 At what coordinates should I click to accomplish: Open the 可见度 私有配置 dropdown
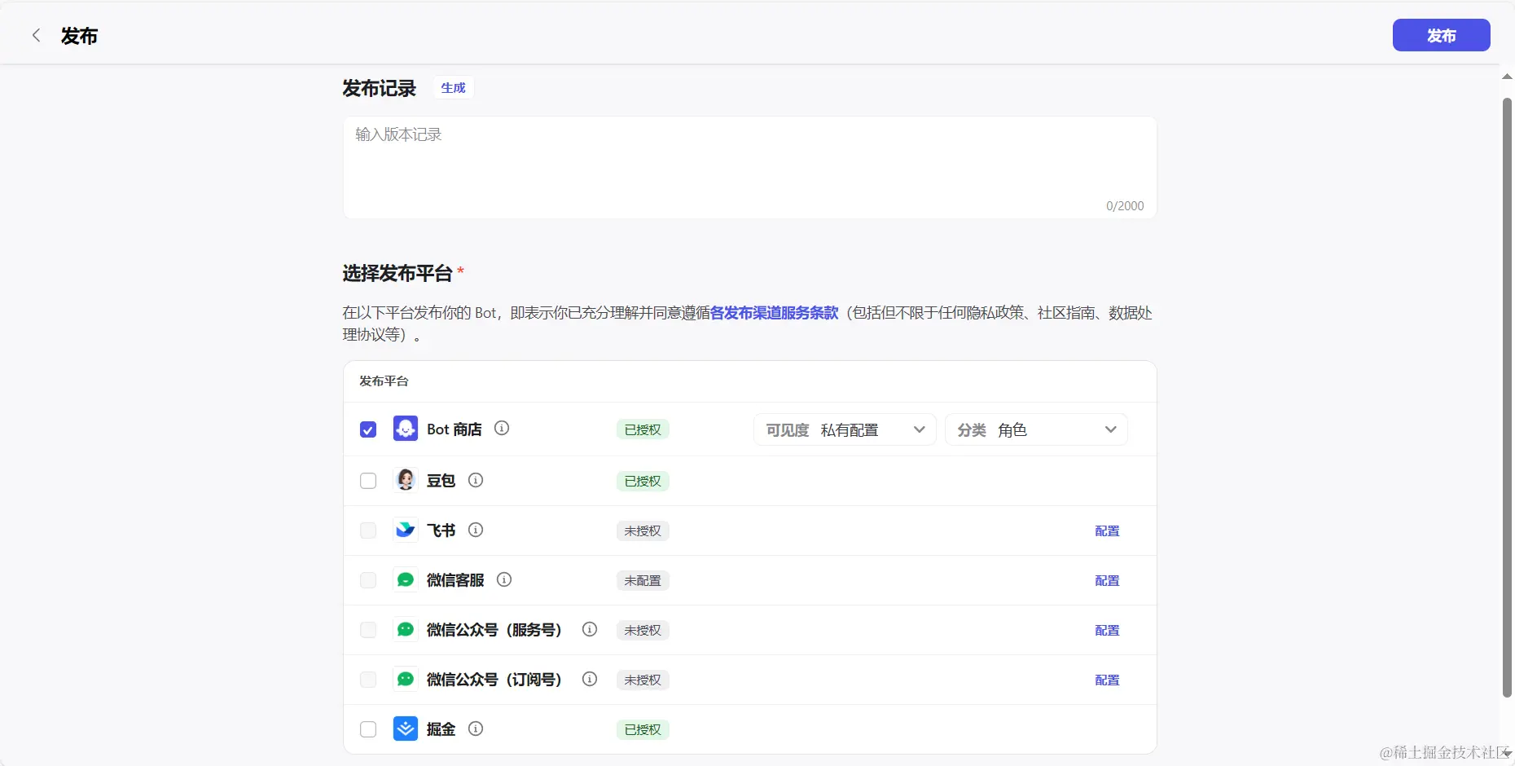pos(845,429)
